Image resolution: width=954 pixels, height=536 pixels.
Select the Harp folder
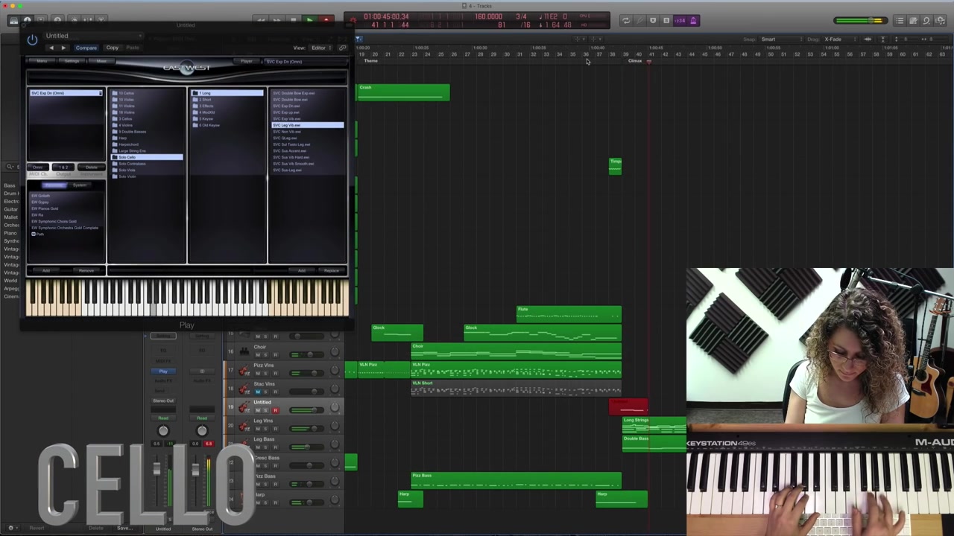click(147, 138)
